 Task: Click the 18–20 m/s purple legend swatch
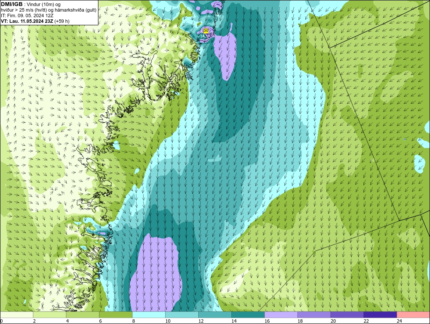[314, 315]
